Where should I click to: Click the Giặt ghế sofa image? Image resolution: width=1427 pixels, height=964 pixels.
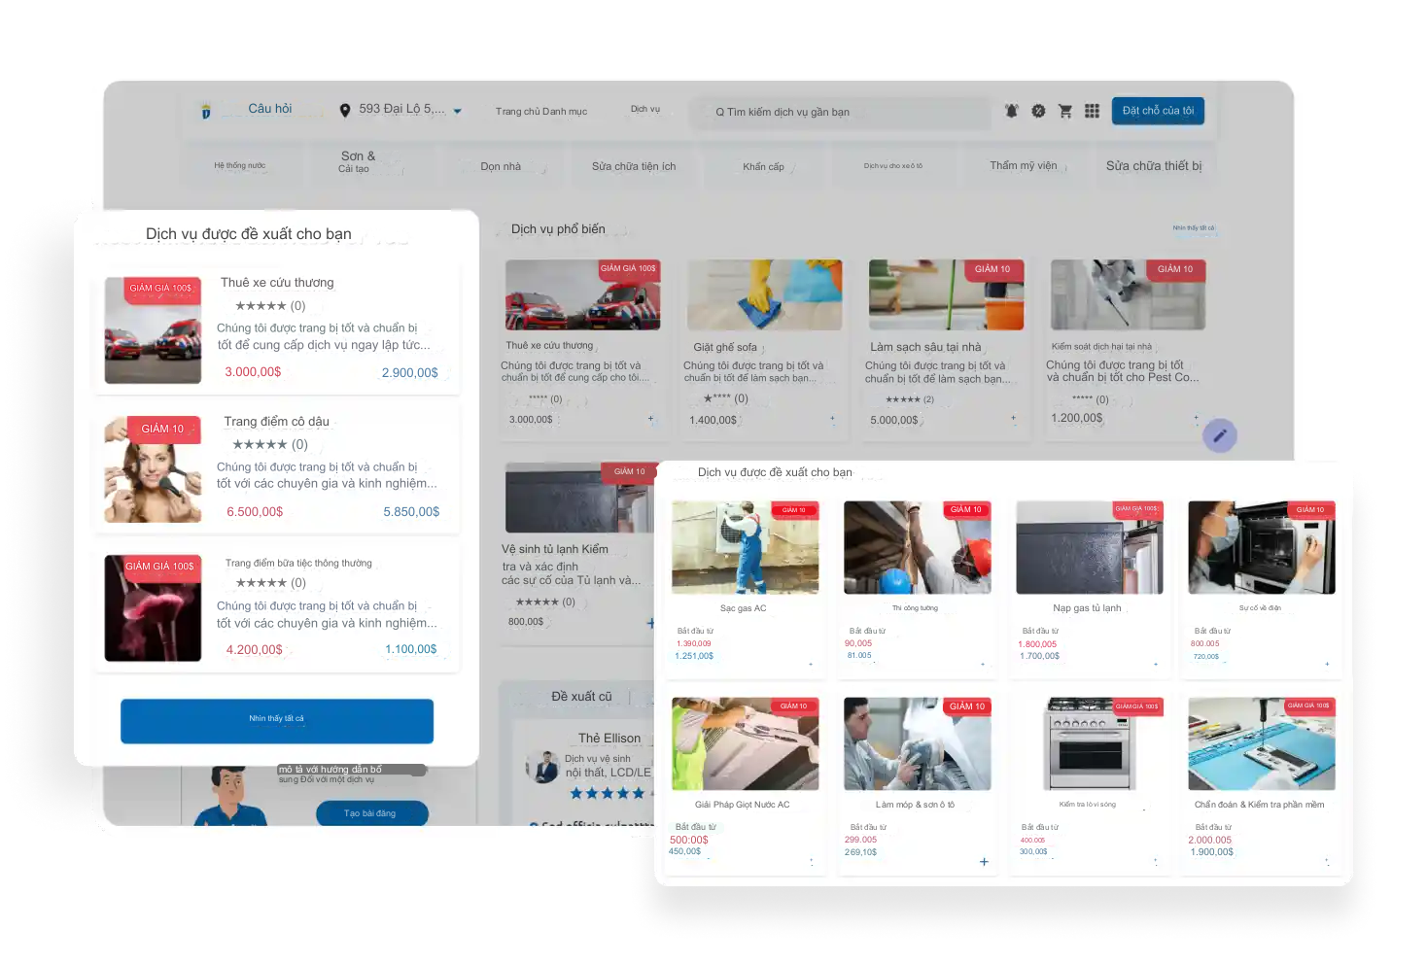[x=764, y=294]
